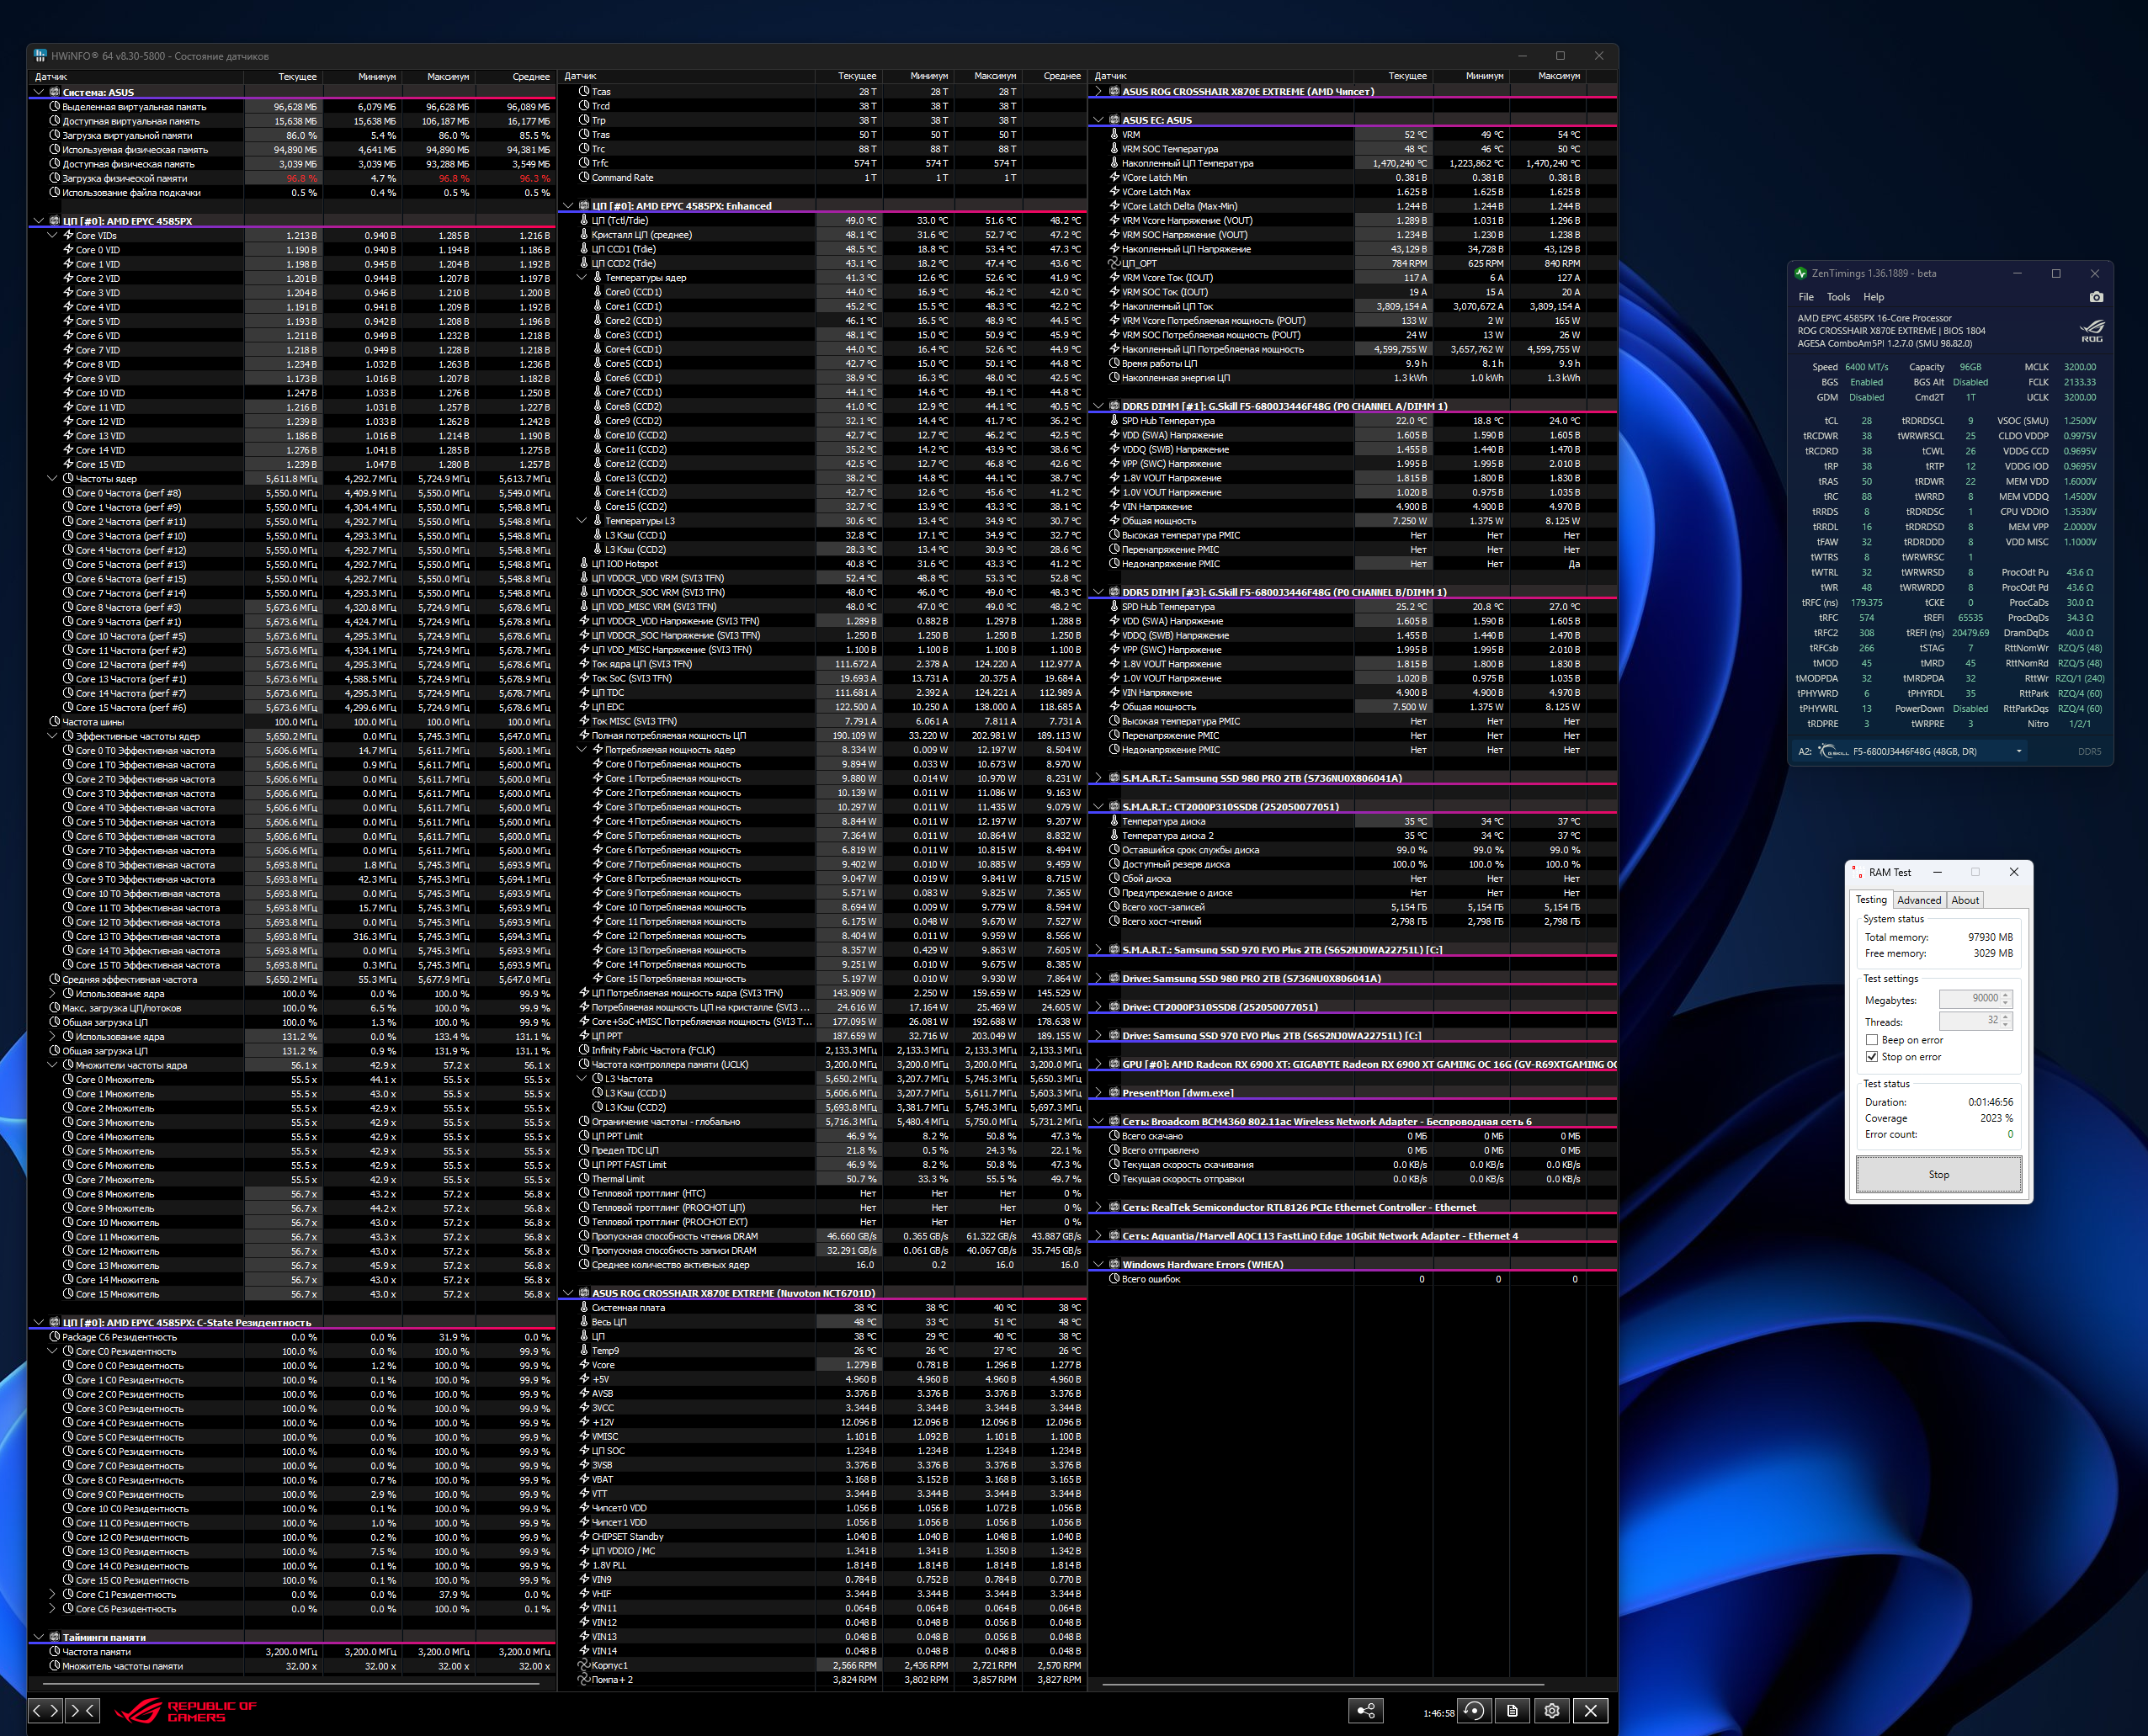Close sensors with bottom X icon

(1590, 1711)
